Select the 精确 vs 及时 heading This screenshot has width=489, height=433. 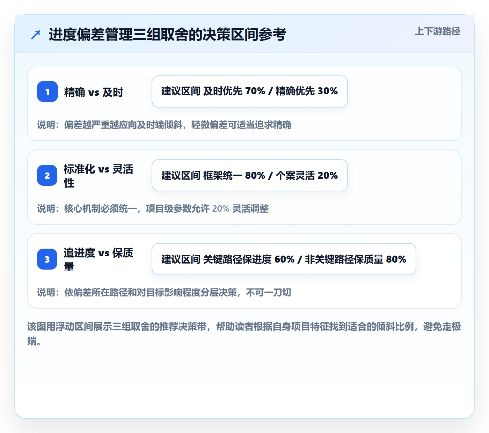tap(94, 92)
